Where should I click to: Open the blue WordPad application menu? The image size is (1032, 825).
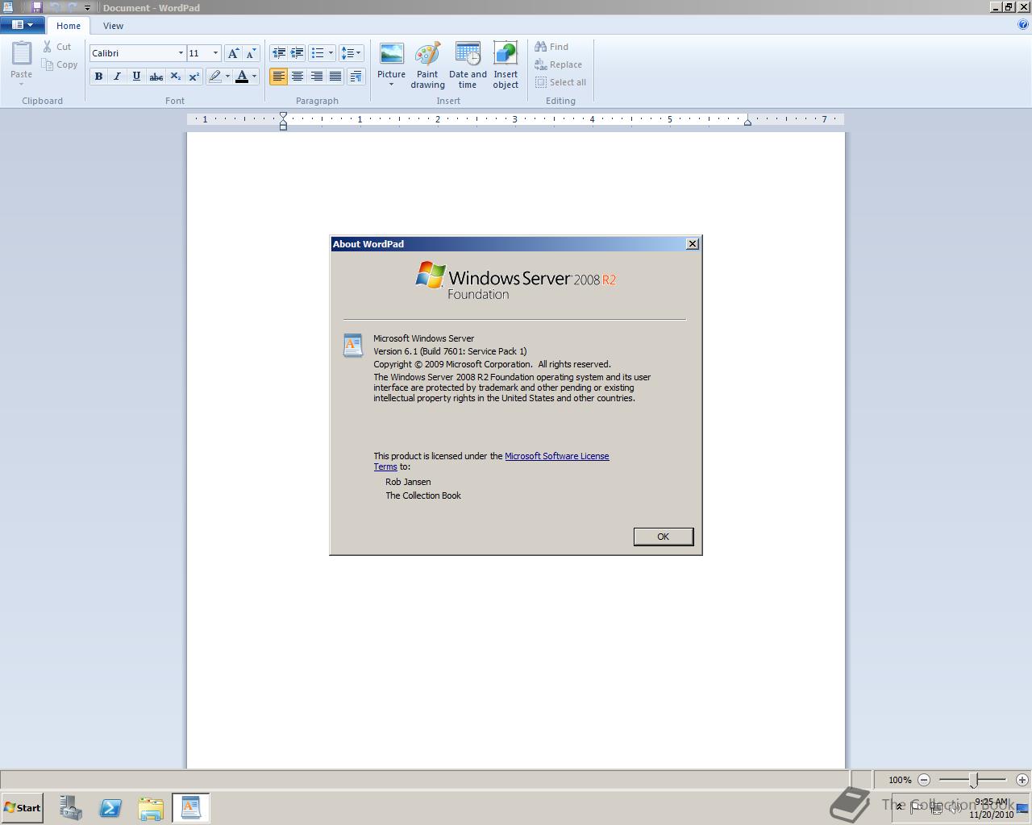[22, 25]
